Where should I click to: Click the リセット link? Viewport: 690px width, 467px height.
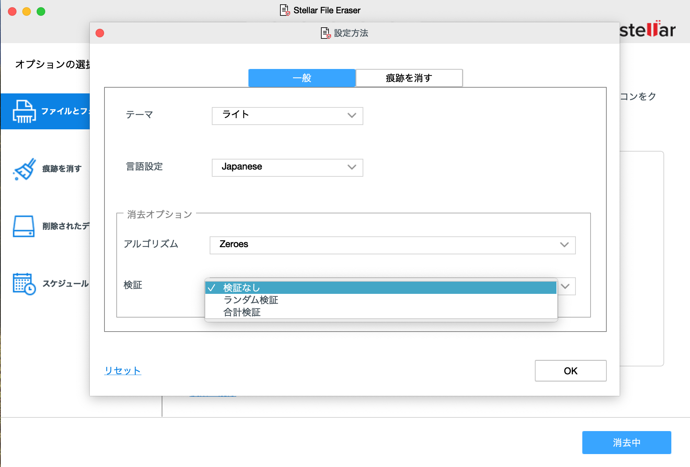pos(123,370)
